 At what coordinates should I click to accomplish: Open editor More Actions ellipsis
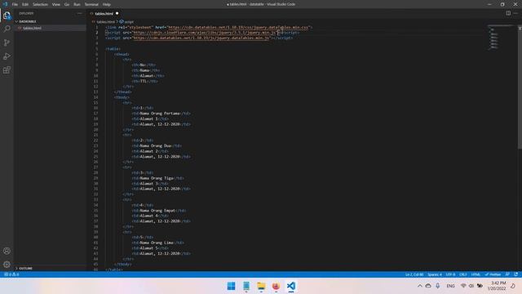click(515, 13)
